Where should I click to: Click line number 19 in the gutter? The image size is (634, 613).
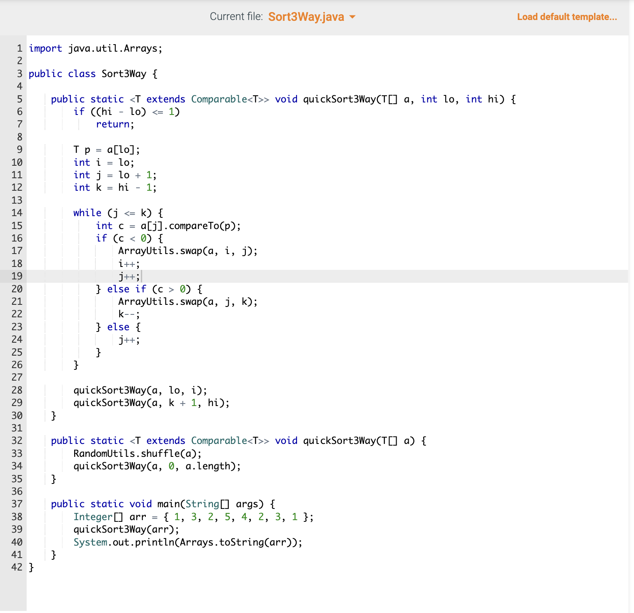(x=17, y=276)
